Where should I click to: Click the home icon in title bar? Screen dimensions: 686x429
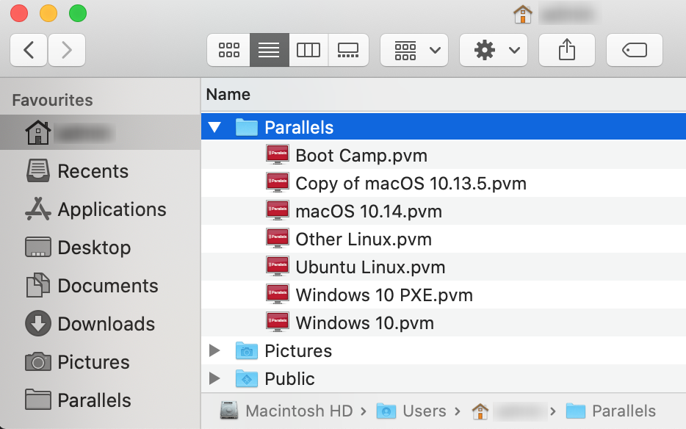tap(523, 15)
